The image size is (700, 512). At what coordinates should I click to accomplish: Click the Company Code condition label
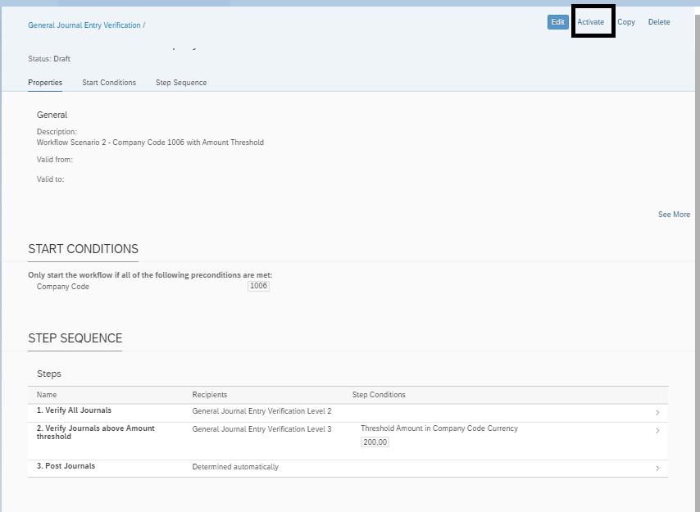(x=63, y=287)
